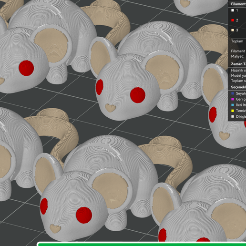Click the filament number 3 label
246x246 pixels.
(x=237, y=30)
